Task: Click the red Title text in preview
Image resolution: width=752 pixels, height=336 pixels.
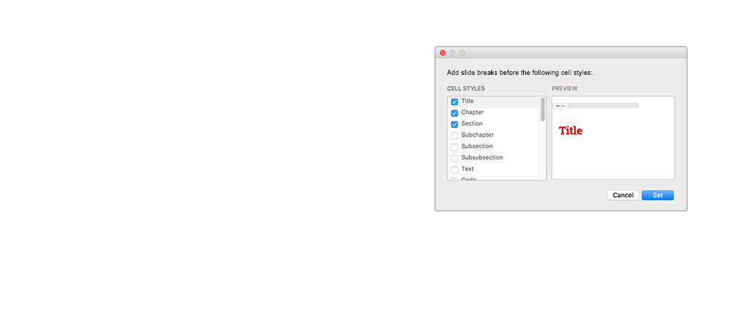Action: [x=571, y=131]
